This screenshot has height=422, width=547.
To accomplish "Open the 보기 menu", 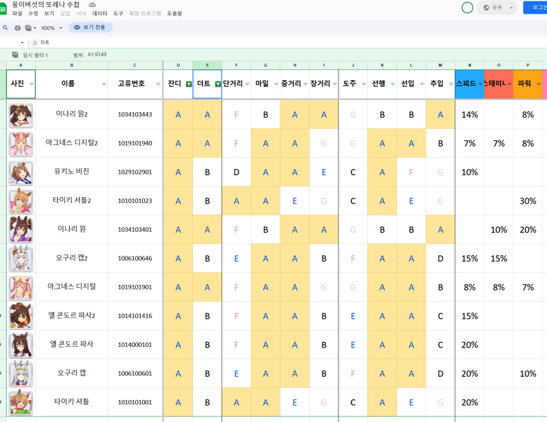I will (49, 14).
